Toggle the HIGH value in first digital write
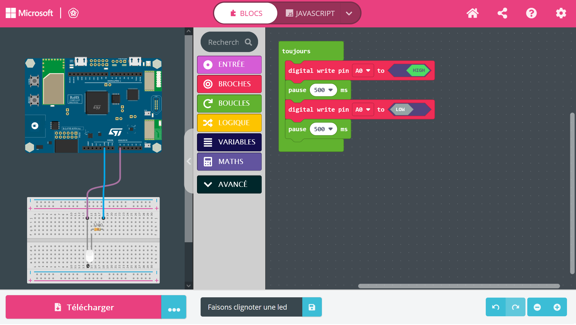 pos(418,70)
